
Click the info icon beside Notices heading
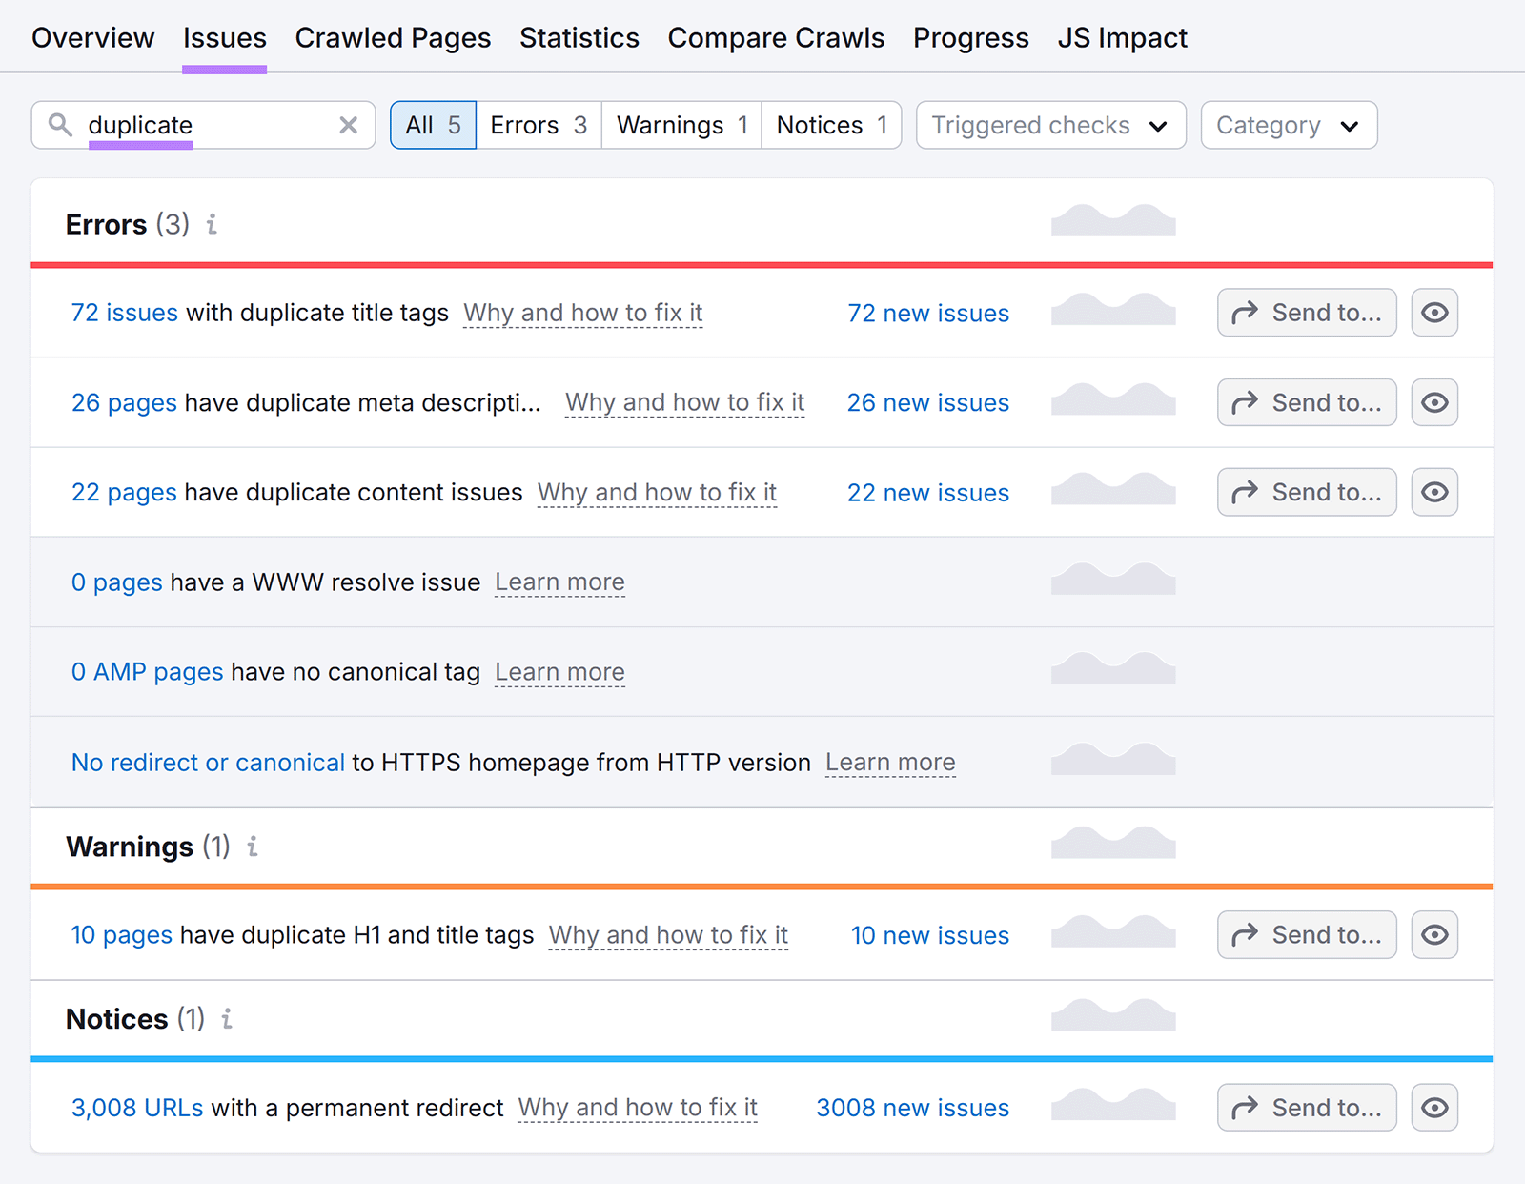pos(226,1019)
